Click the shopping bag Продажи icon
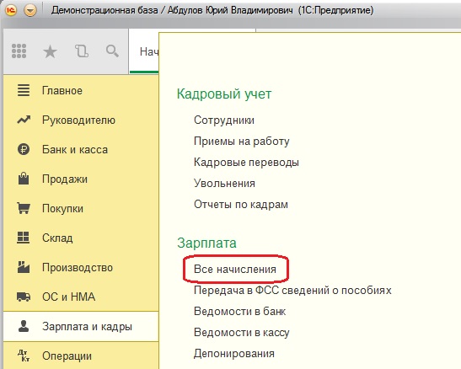The image size is (461, 369). point(24,179)
